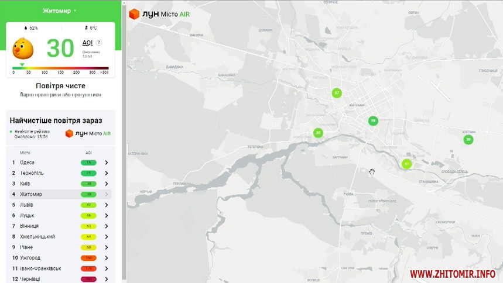Viewport: 503px width, 283px height.
Task: Click the AQI color scale bar
Action: tap(61, 68)
